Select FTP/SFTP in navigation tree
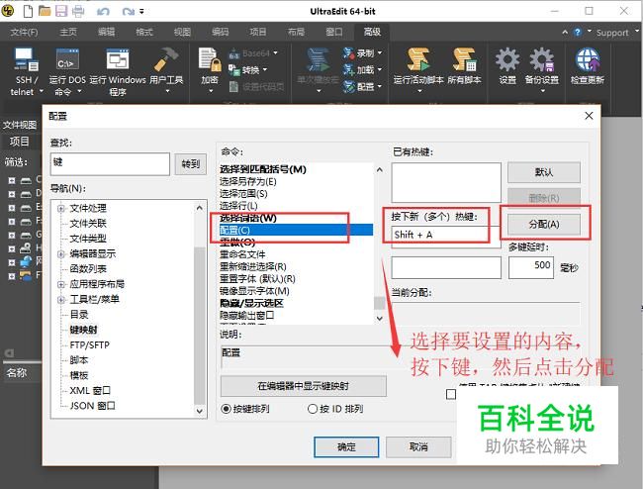Viewport: 643px width, 489px height. click(89, 345)
